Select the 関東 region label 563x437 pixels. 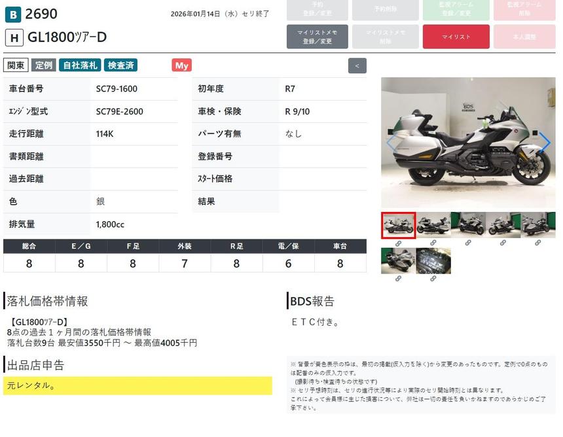pos(16,65)
